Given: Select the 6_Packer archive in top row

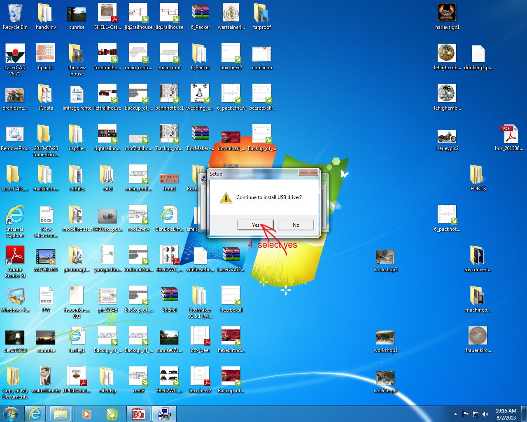Looking at the screenshot, I should 201,16.
